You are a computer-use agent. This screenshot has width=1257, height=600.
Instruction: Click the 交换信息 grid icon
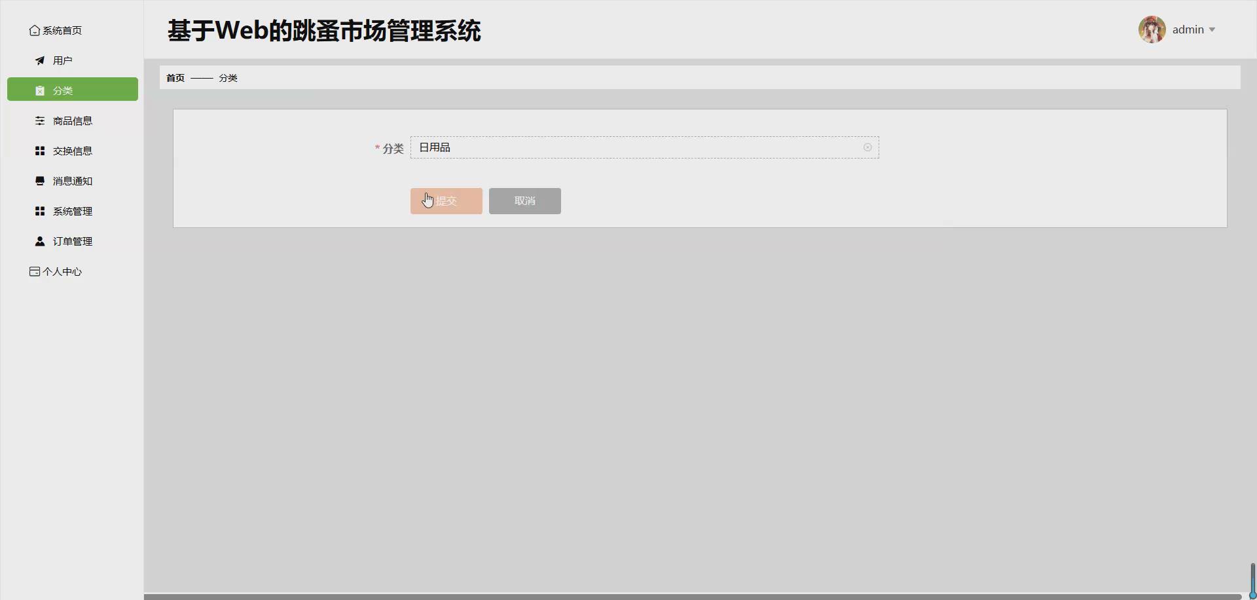point(39,150)
